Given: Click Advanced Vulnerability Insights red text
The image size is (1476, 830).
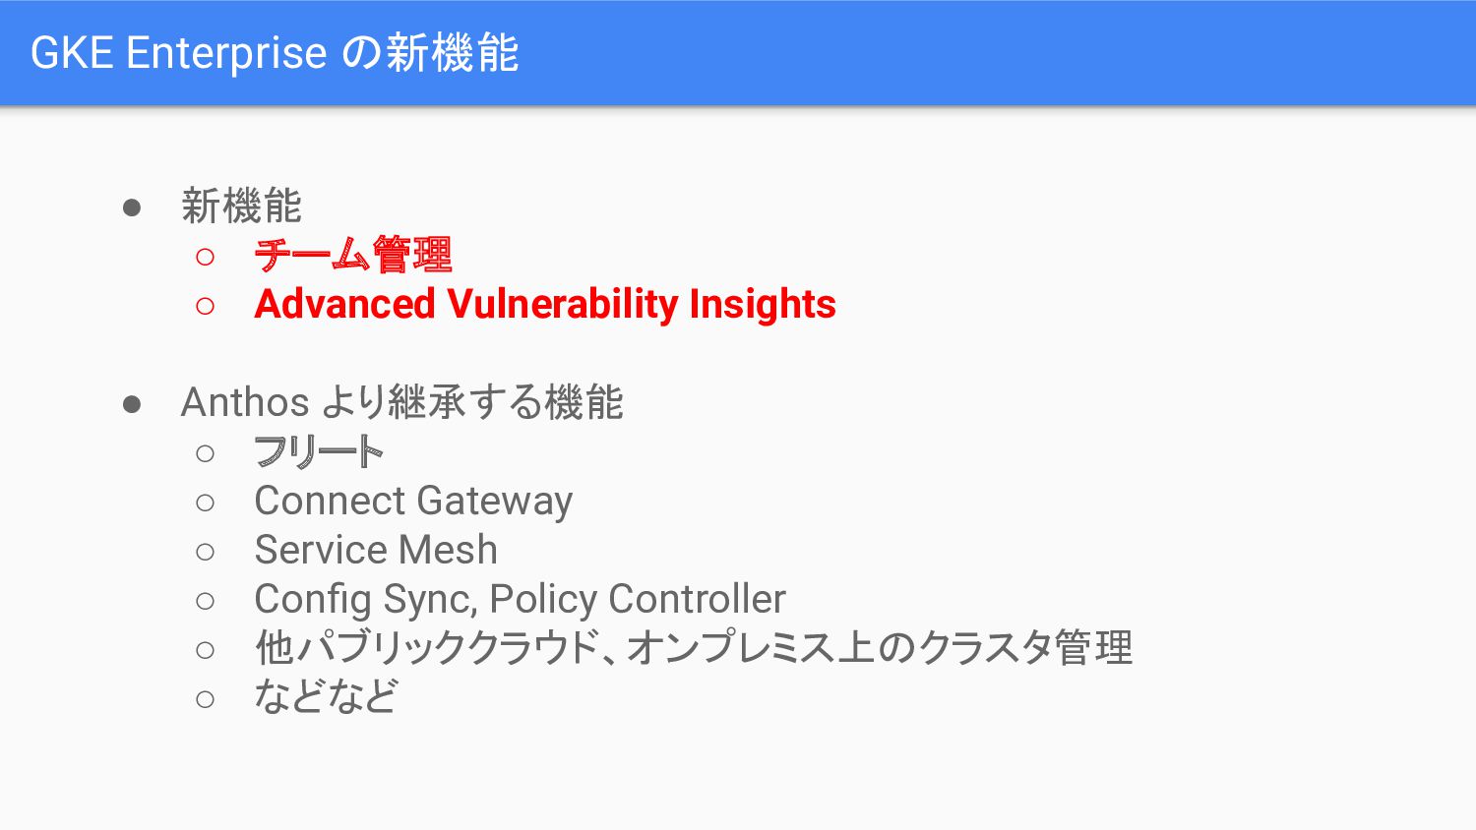Looking at the screenshot, I should point(545,304).
